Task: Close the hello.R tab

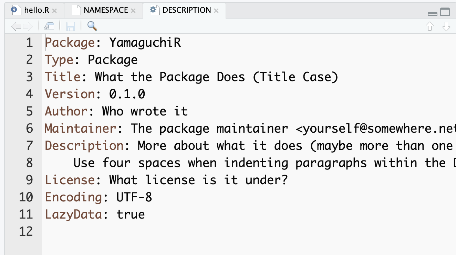Action: pos(54,11)
